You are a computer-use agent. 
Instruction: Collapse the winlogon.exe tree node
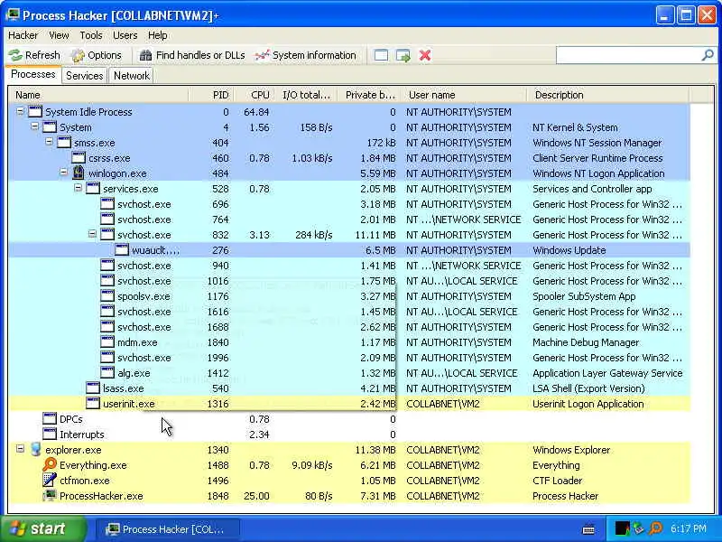(63, 173)
